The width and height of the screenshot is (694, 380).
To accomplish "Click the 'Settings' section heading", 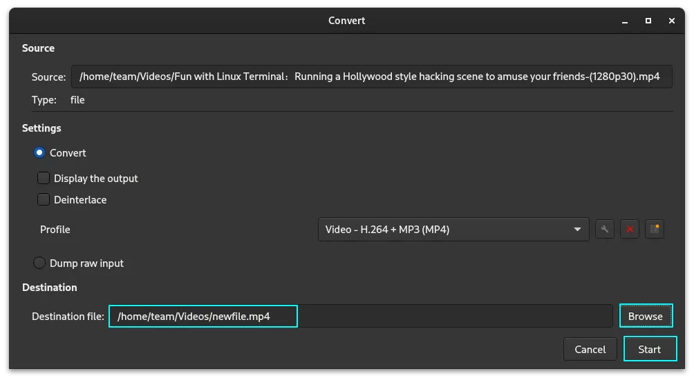I will [41, 128].
